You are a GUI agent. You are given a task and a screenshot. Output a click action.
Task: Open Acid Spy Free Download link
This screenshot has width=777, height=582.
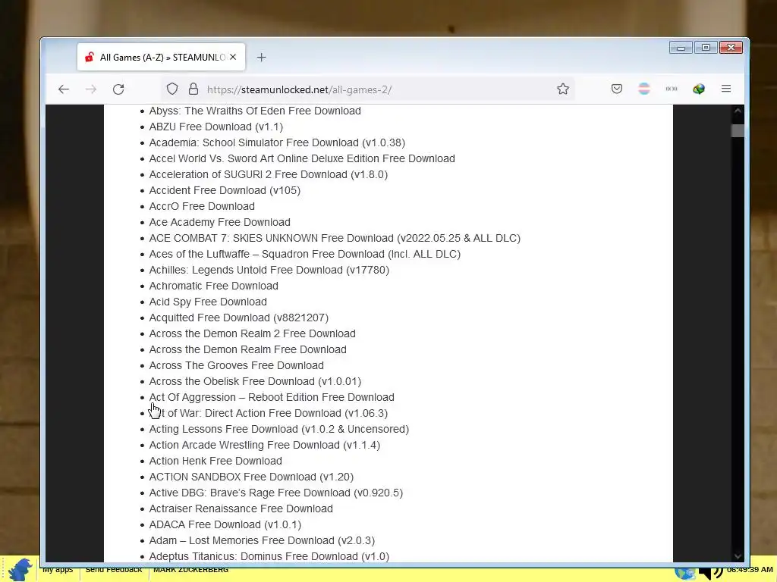208,302
